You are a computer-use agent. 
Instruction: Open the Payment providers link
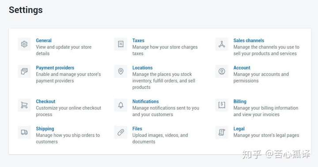coord(55,68)
